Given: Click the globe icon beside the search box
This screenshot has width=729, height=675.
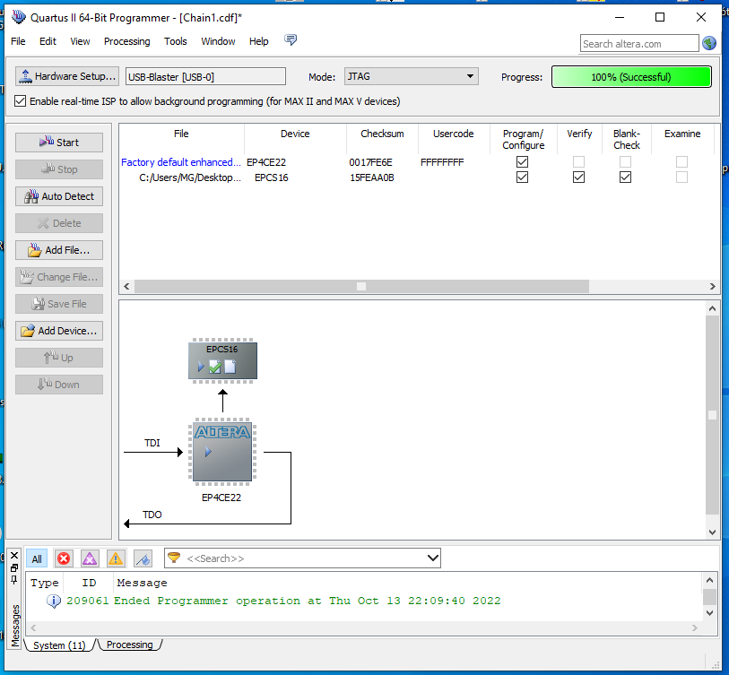Looking at the screenshot, I should 709,43.
